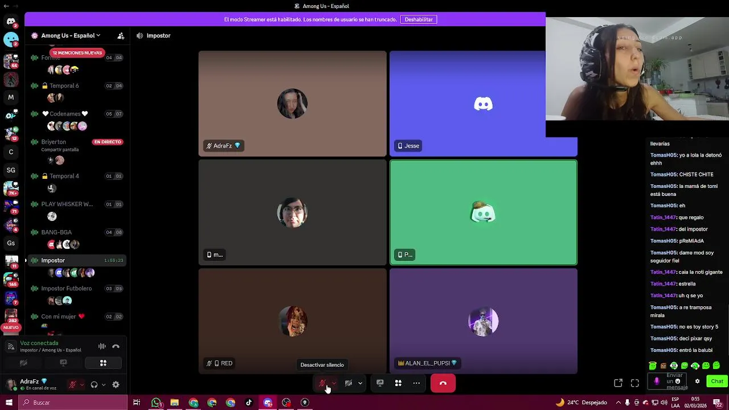
Task: Select the RED participant tile
Action: (292, 321)
